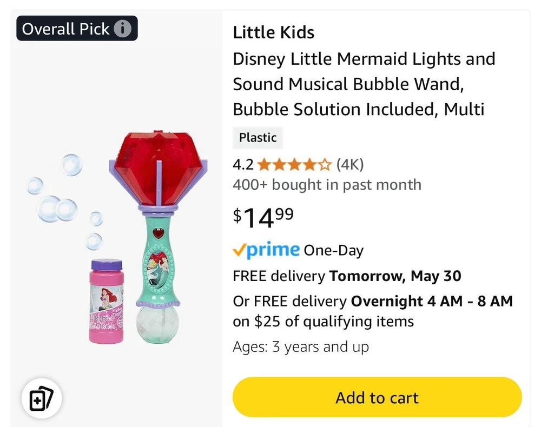Click the $14.99 price
This screenshot has width=541, height=427.
(x=263, y=217)
